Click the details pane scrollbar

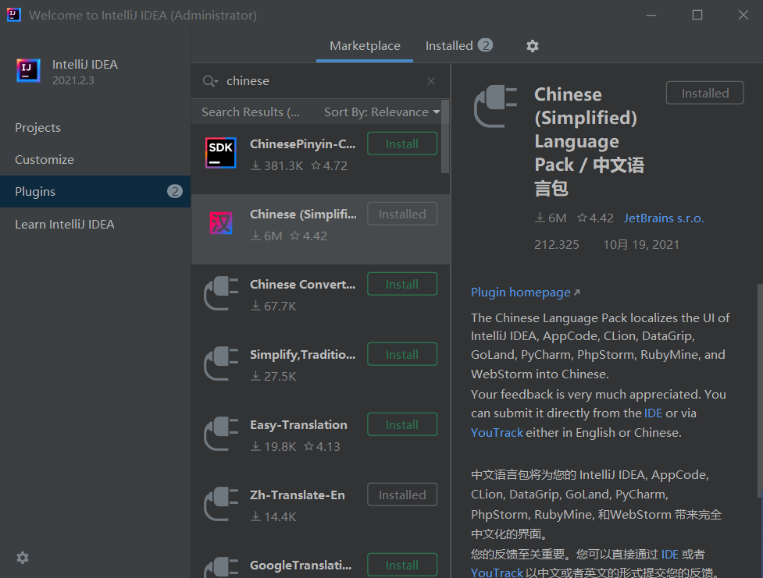click(760, 390)
